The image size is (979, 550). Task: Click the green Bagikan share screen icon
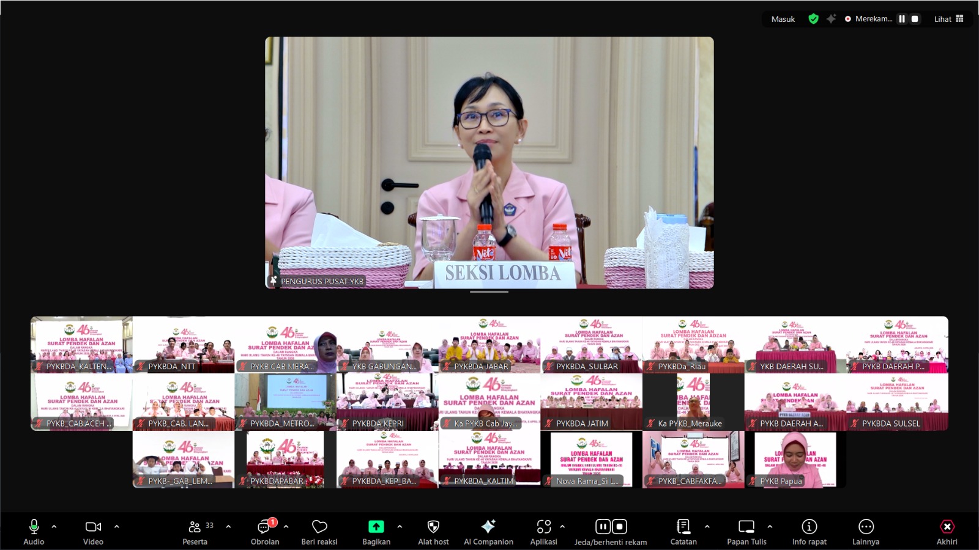(376, 527)
